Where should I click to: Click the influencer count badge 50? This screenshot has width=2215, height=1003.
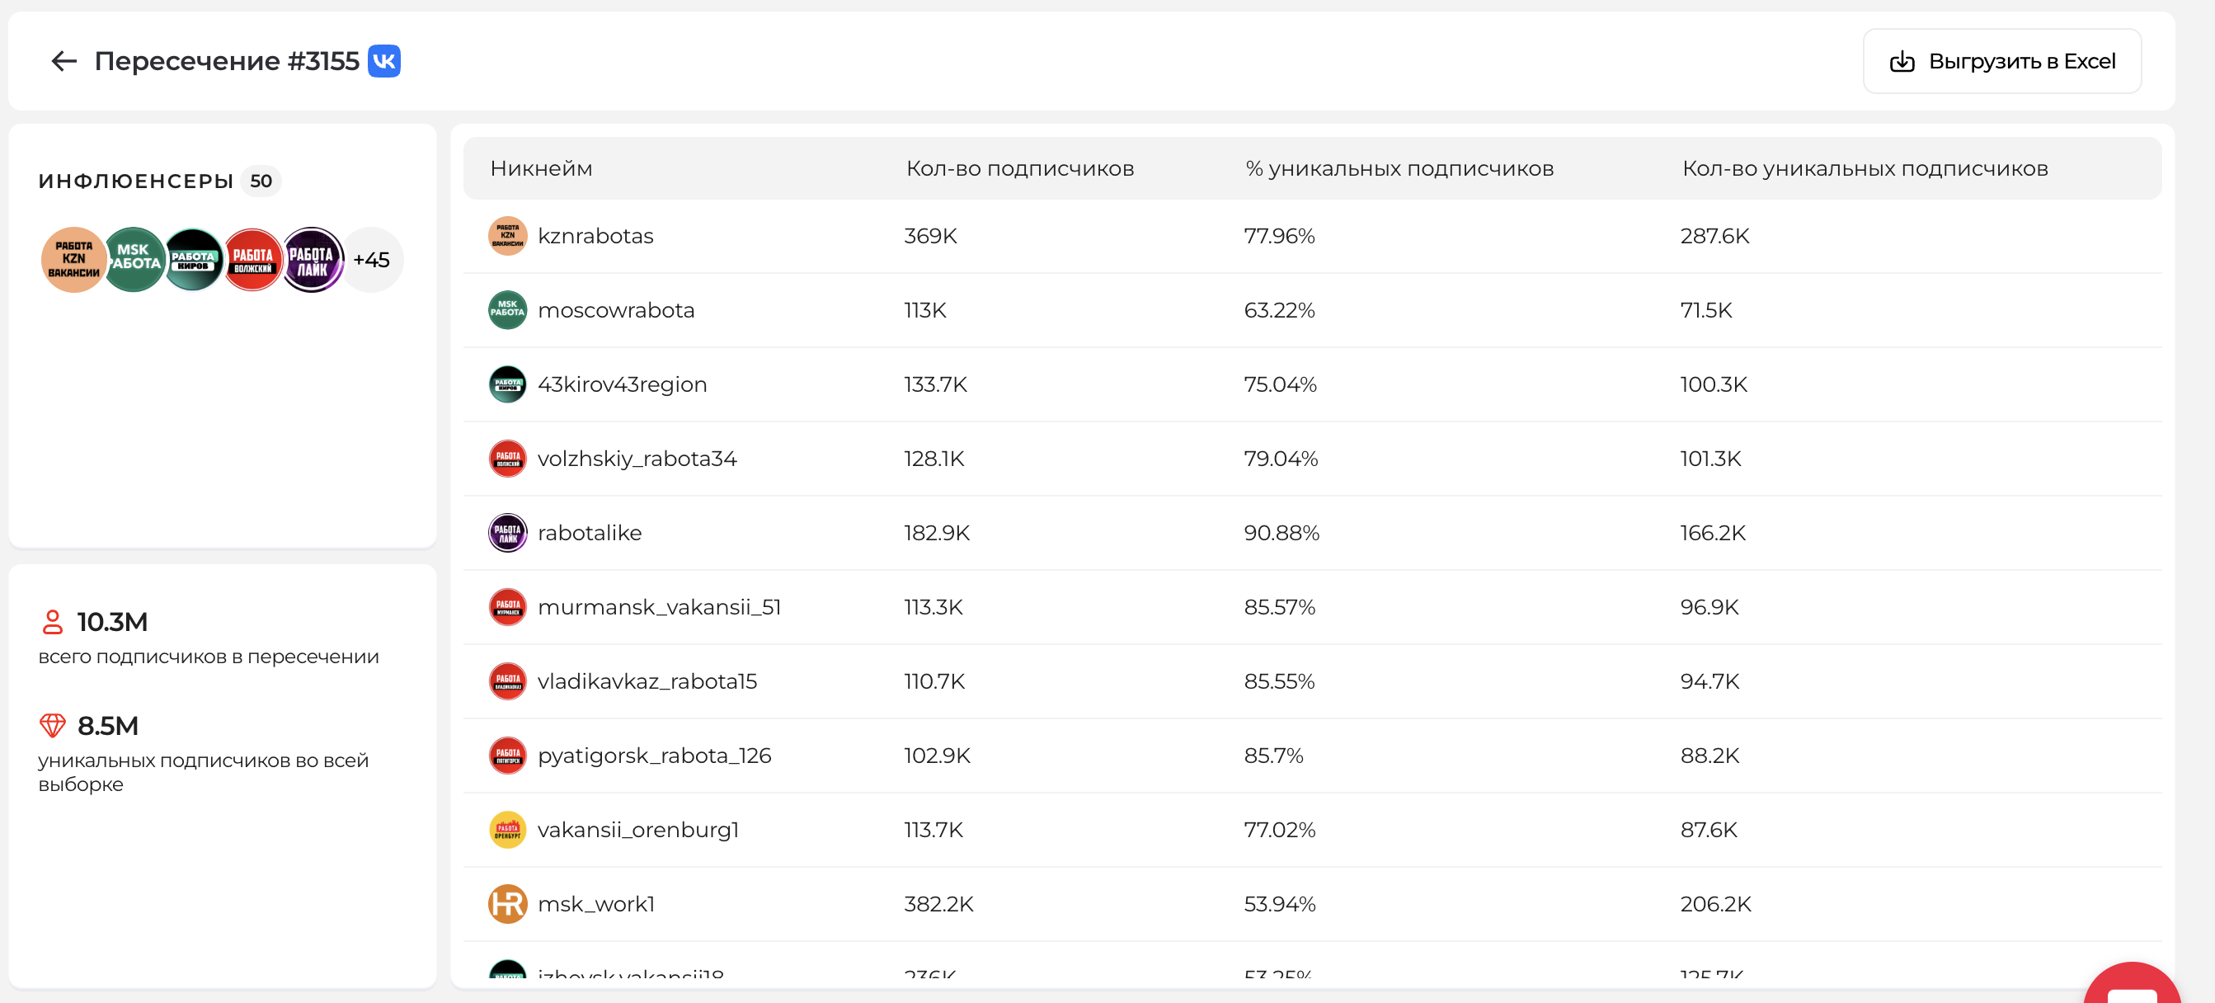(x=261, y=181)
